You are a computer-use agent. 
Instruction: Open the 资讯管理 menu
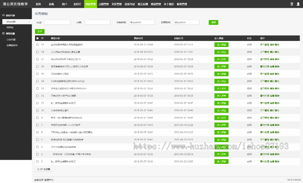(156, 4)
